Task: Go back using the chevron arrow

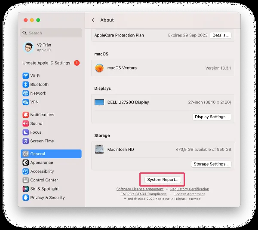Action: coord(93,20)
